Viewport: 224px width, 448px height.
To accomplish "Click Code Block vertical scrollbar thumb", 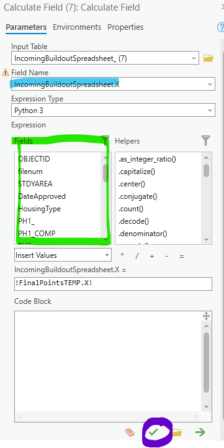I will click(206, 363).
